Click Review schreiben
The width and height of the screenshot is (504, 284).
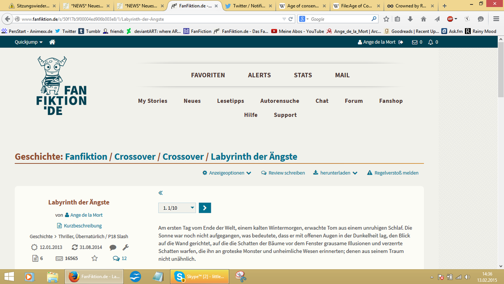[283, 173]
